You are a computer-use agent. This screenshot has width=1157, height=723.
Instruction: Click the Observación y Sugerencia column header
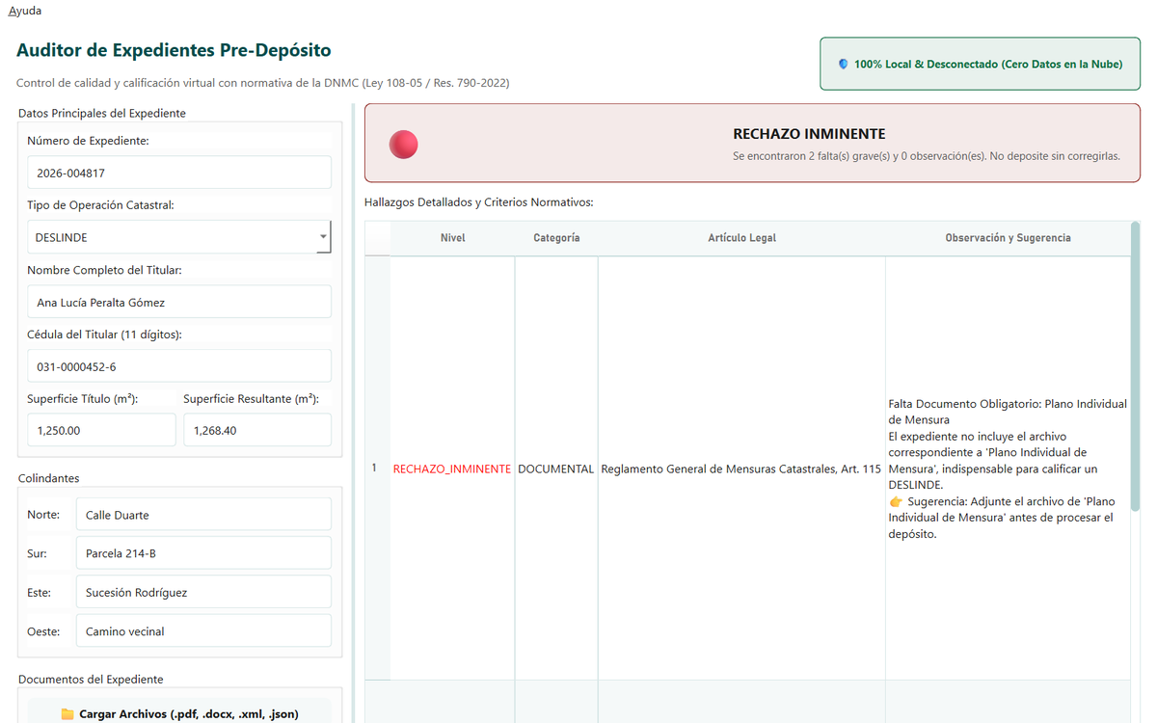[1008, 238]
